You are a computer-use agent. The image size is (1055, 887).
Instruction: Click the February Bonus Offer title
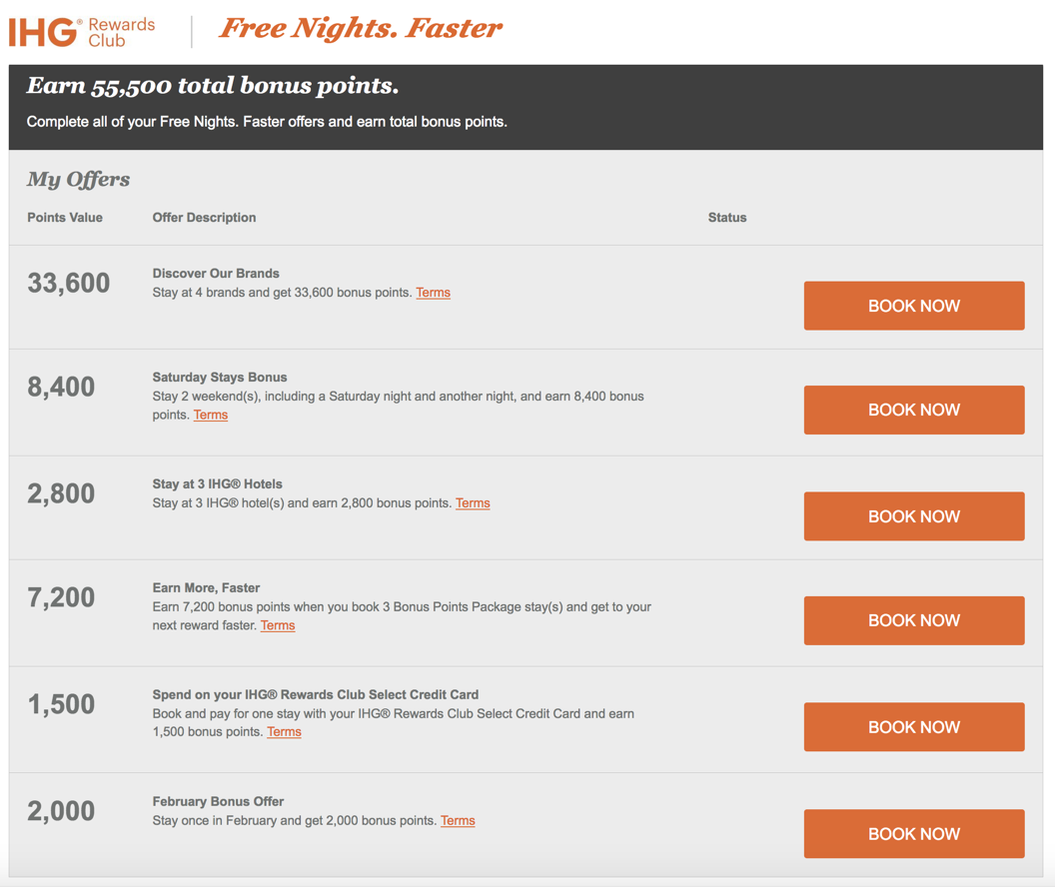[x=218, y=801]
